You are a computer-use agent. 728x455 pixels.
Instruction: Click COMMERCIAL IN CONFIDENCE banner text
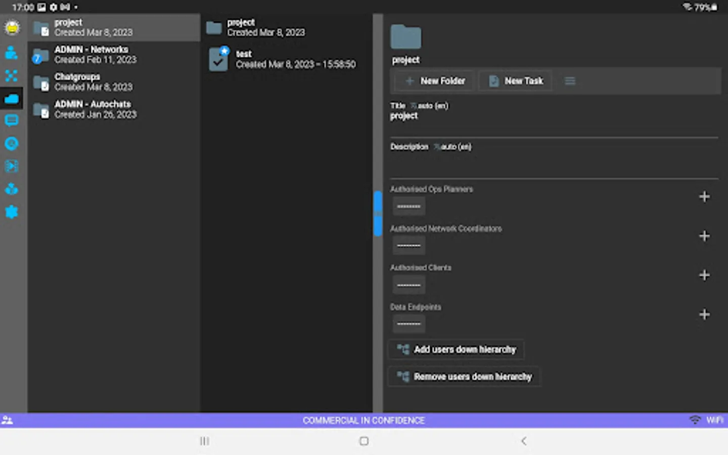363,420
